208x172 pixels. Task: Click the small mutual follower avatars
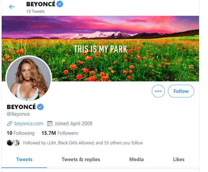[13, 143]
